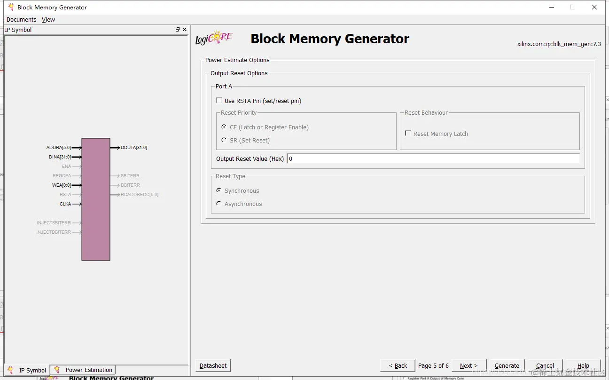Maximize the Block Memory Generator window

coord(573,7)
